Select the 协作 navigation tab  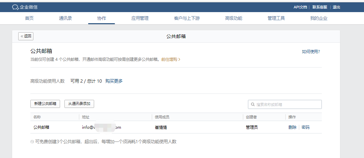(x=102, y=18)
